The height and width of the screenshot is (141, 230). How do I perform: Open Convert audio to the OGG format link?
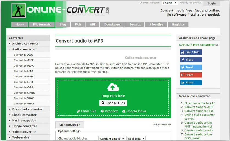[198, 136]
